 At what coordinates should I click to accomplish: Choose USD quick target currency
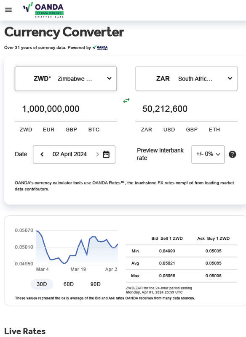tap(169, 130)
